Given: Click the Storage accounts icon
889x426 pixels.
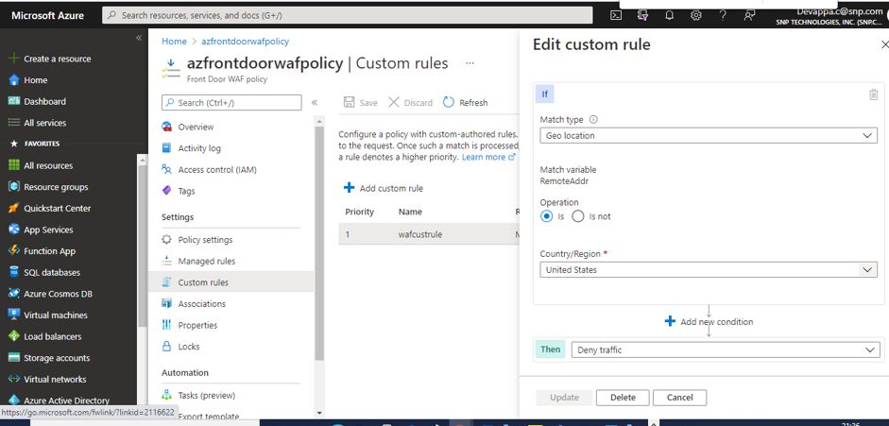Looking at the screenshot, I should 14,358.
